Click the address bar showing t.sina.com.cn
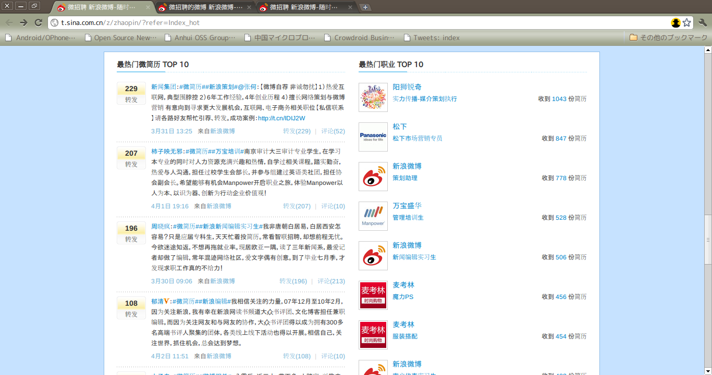This screenshot has width=712, height=375. point(371,22)
